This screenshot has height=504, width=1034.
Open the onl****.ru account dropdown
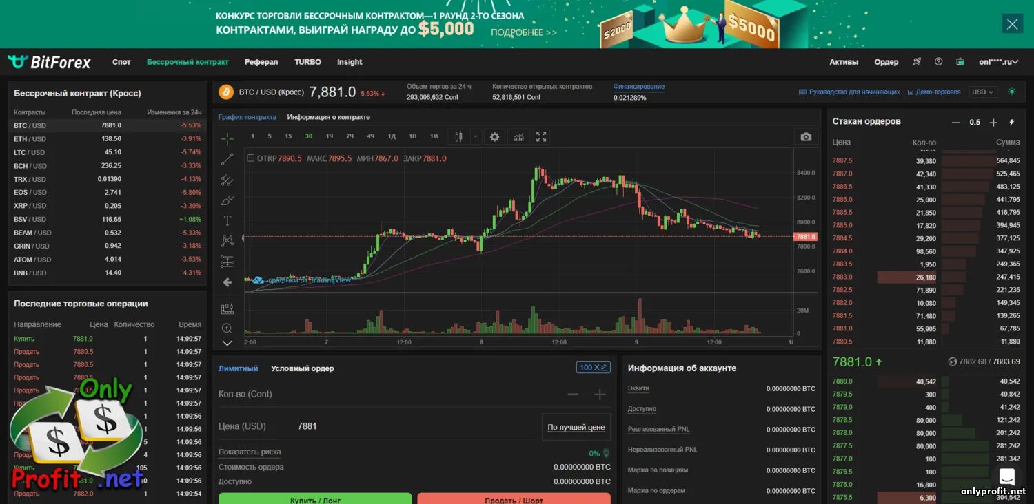click(999, 62)
